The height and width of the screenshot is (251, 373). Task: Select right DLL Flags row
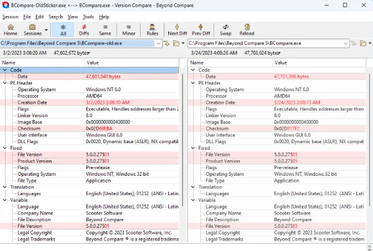[277, 142]
